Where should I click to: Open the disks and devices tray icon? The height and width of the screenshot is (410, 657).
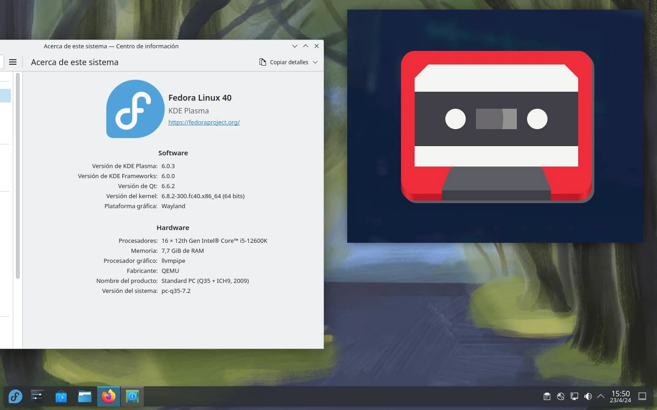(561, 396)
